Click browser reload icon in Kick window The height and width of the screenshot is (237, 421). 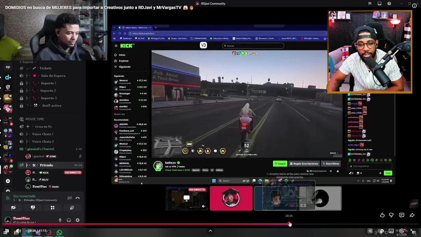[120, 33]
